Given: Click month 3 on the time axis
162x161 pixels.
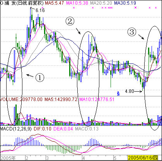Looking at the screenshot, I should (47, 158).
